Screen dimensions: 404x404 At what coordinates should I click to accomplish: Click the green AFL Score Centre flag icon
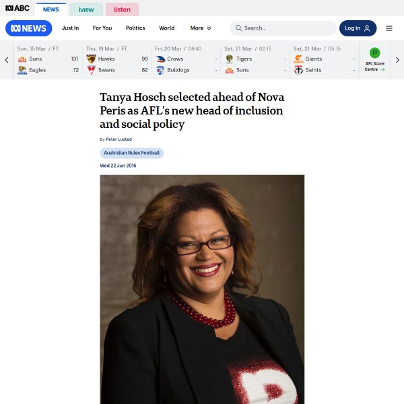click(374, 53)
